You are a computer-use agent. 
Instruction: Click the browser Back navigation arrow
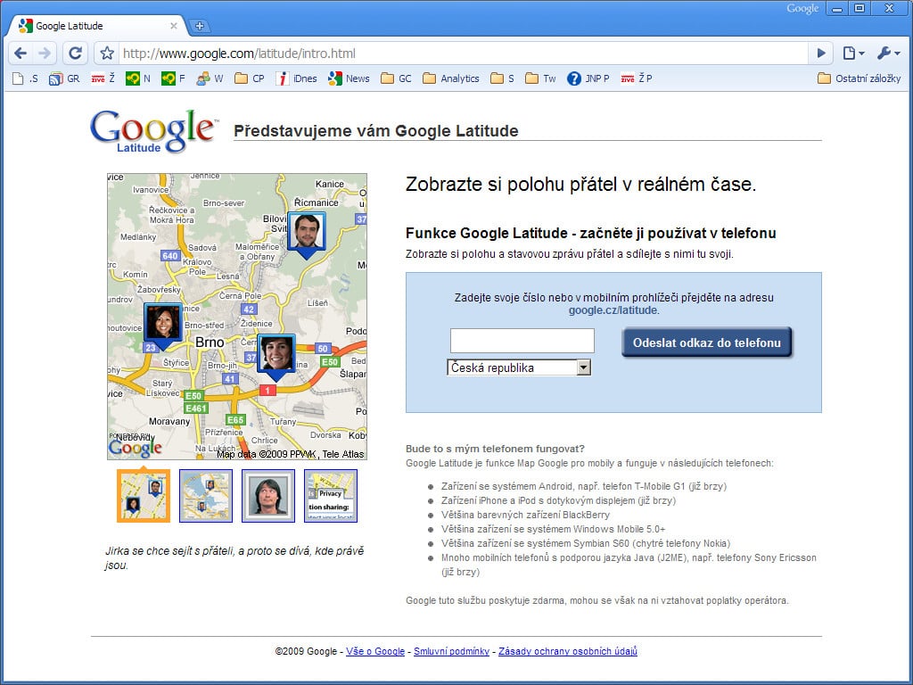(x=20, y=53)
